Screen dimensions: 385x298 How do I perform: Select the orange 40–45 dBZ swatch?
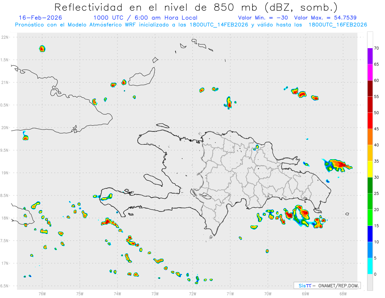(x=370, y=137)
